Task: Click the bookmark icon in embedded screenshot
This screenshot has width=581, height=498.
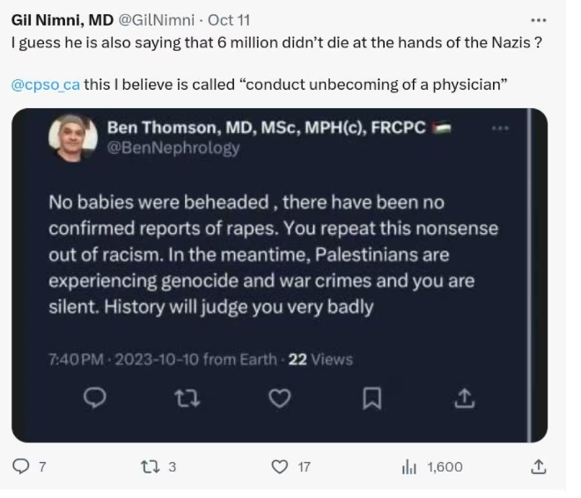Action: (371, 399)
